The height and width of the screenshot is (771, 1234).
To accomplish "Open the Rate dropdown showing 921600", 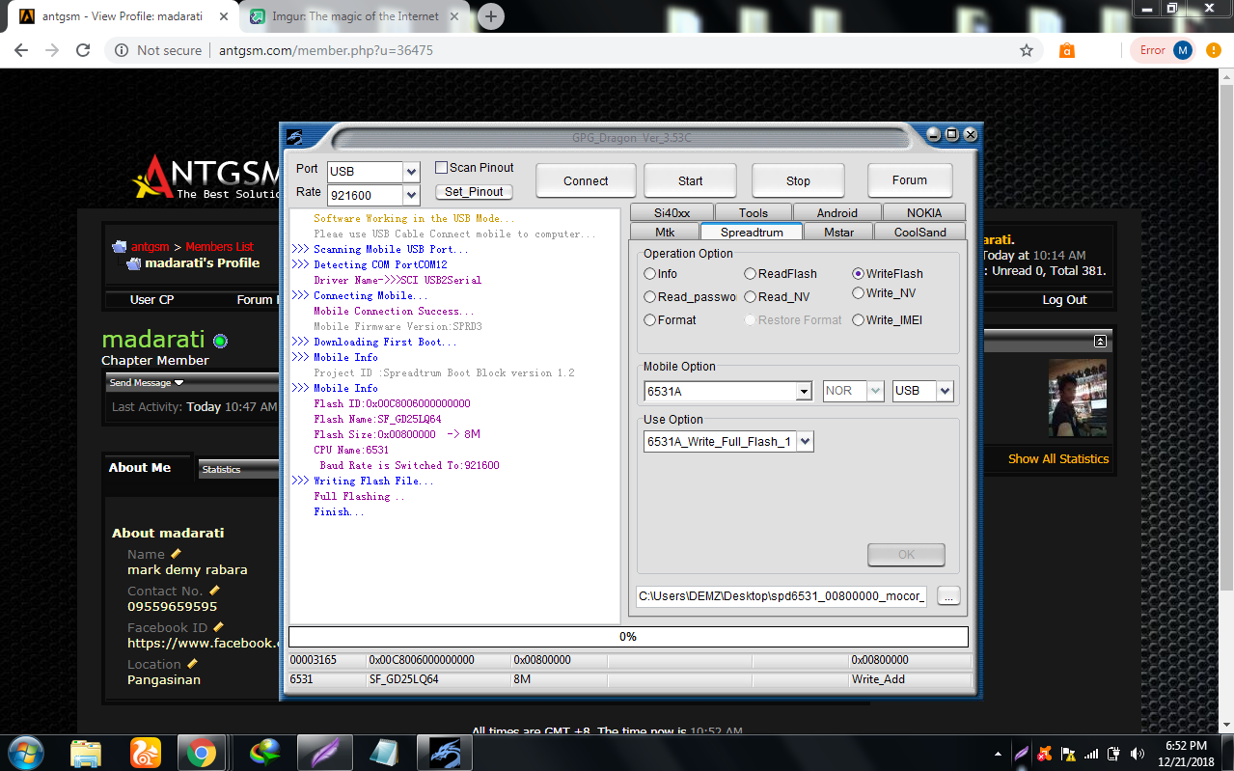I will (x=411, y=196).
